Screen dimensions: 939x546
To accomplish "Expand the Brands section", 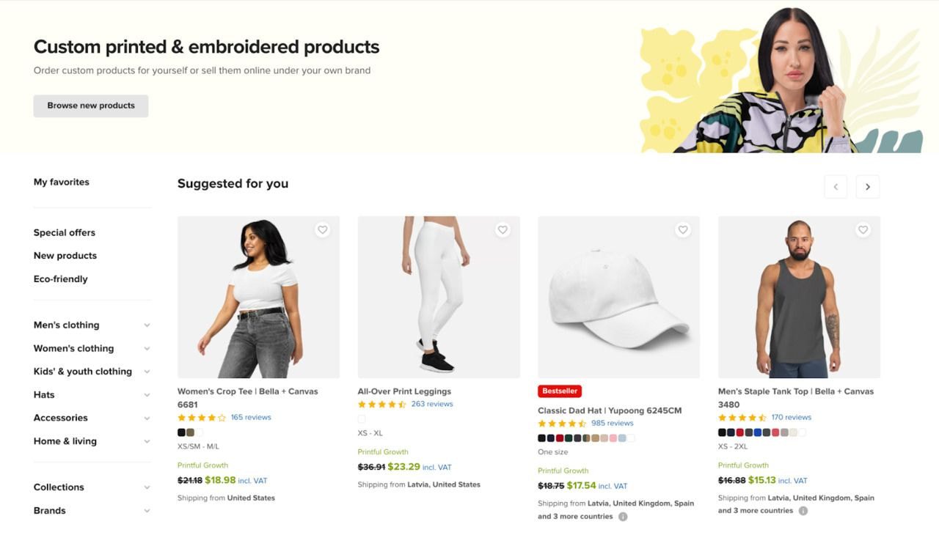I will (147, 511).
